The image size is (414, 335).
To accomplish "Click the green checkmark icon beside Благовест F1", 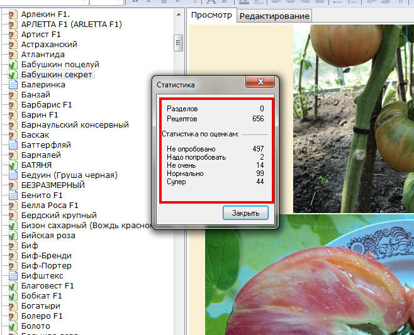I will coord(13,286).
